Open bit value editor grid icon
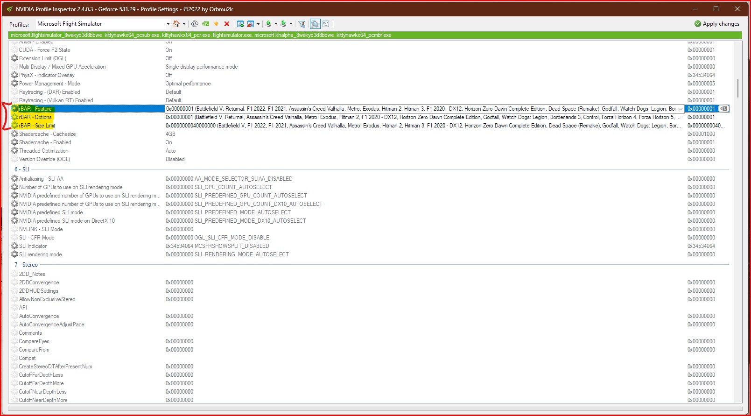 click(x=326, y=24)
